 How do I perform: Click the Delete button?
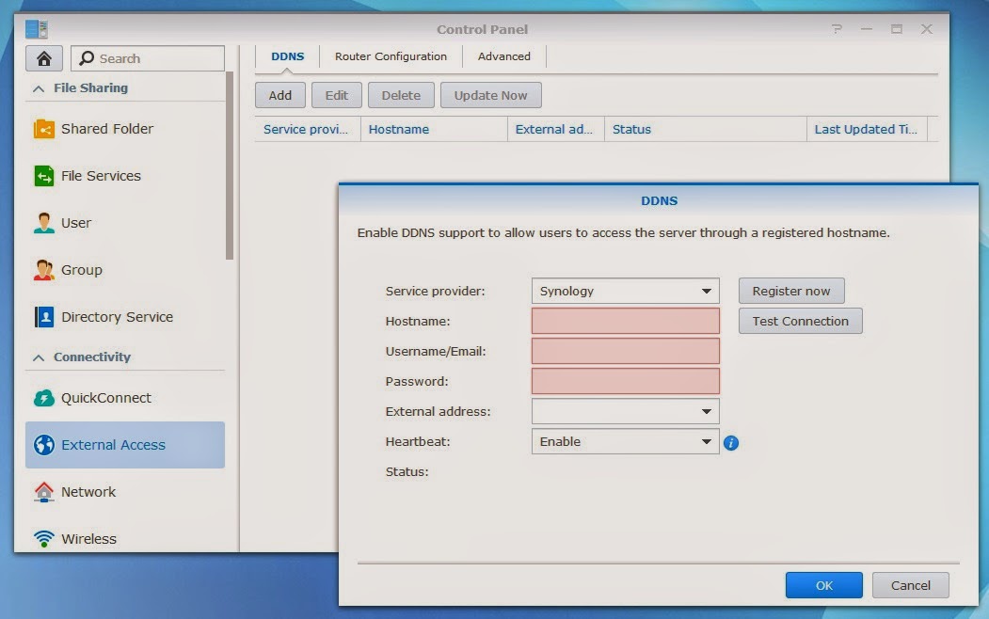coord(401,95)
